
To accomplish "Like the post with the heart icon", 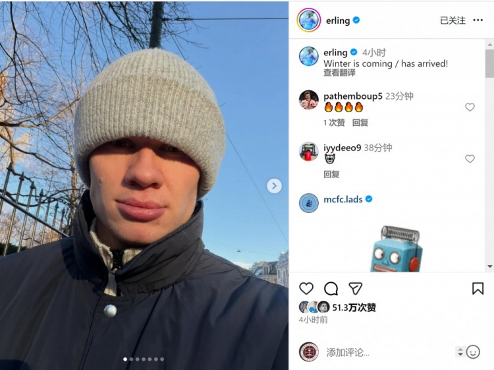I will coord(306,288).
